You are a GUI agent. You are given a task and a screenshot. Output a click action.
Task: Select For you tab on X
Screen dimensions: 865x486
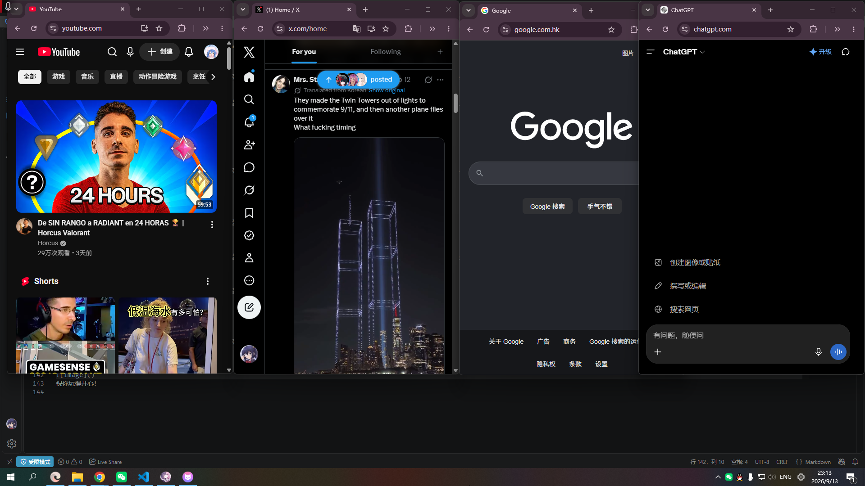tap(304, 52)
